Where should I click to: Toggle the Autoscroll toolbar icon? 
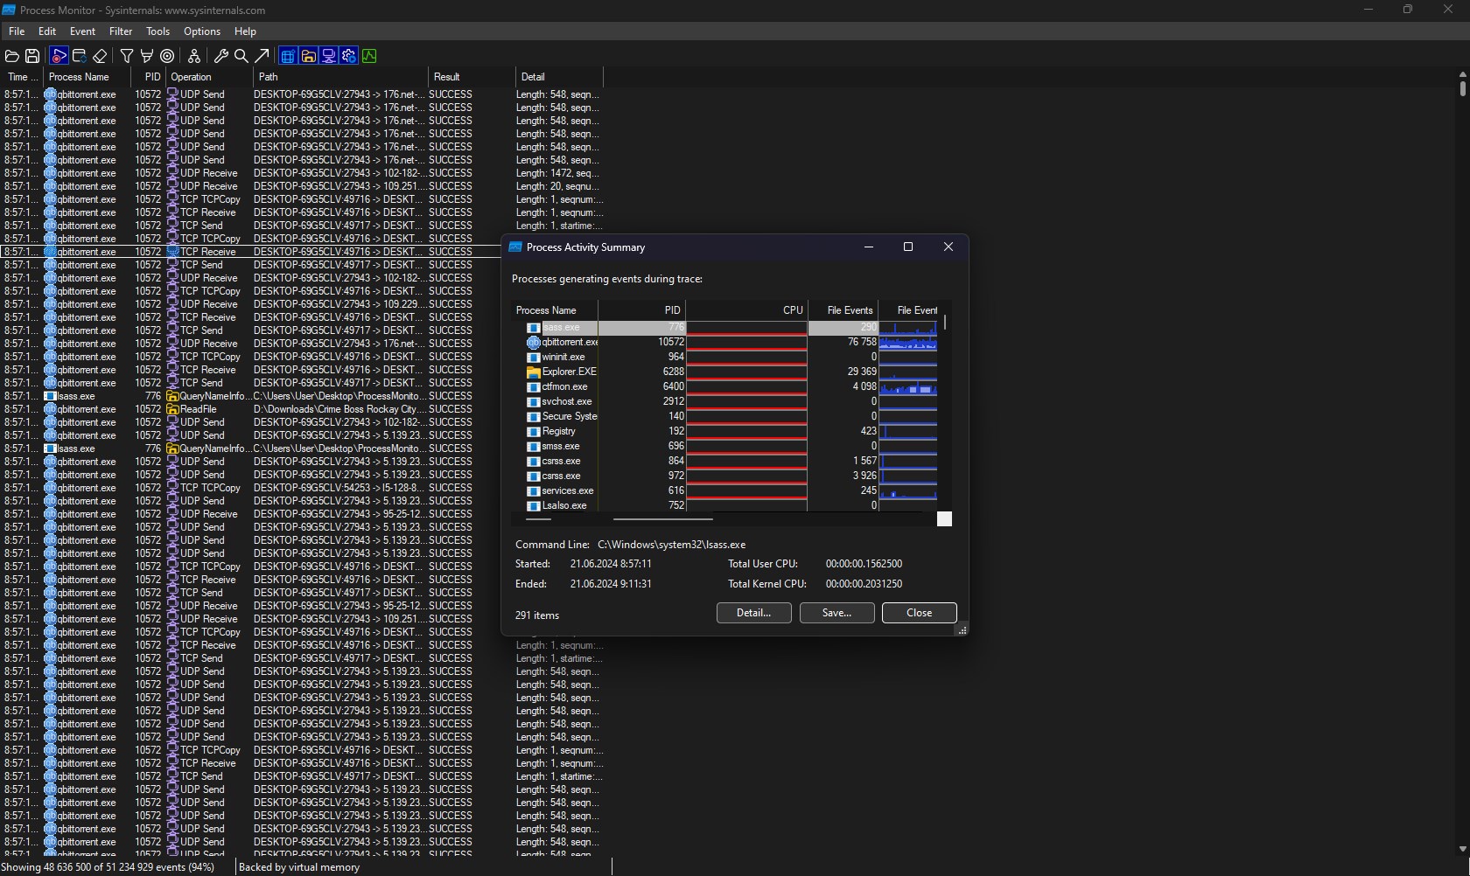[x=79, y=56]
